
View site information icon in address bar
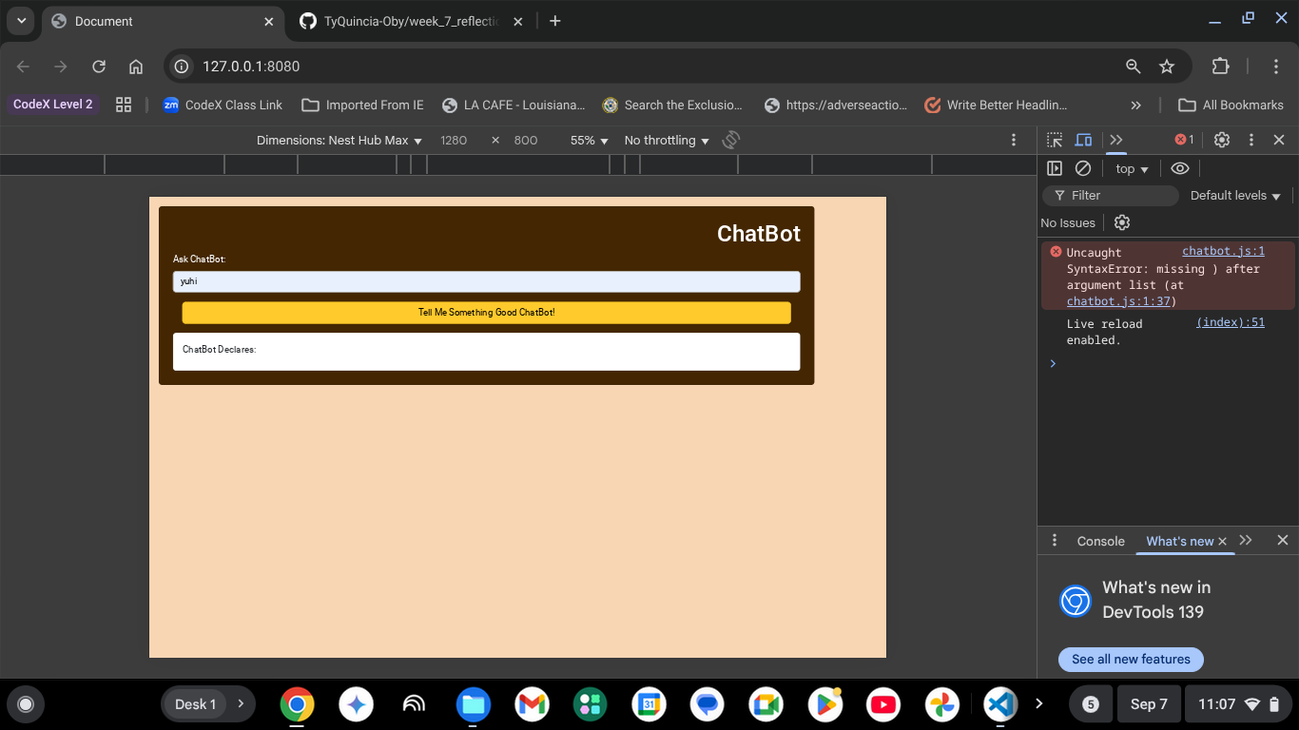pyautogui.click(x=183, y=67)
